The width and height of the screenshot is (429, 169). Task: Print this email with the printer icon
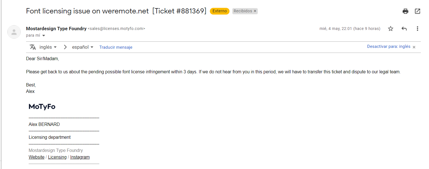pyautogui.click(x=405, y=11)
